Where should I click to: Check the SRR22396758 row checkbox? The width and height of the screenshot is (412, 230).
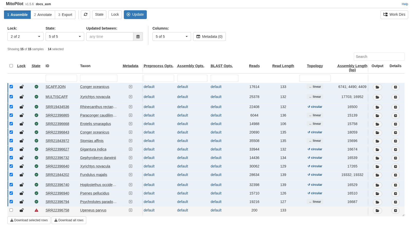coord(11,210)
